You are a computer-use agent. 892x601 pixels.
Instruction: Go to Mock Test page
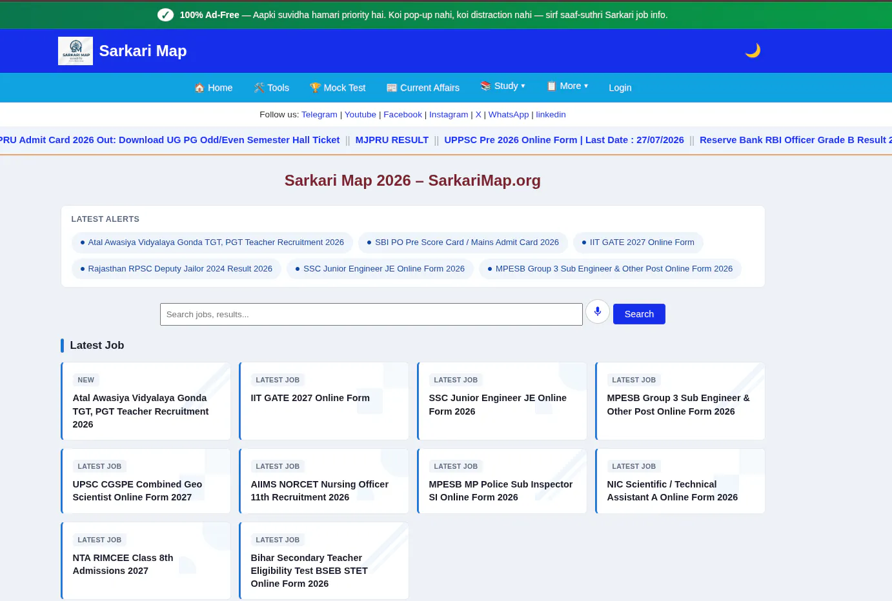tap(338, 88)
